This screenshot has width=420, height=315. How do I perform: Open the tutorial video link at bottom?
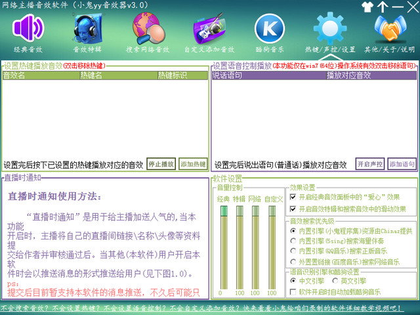201,308
